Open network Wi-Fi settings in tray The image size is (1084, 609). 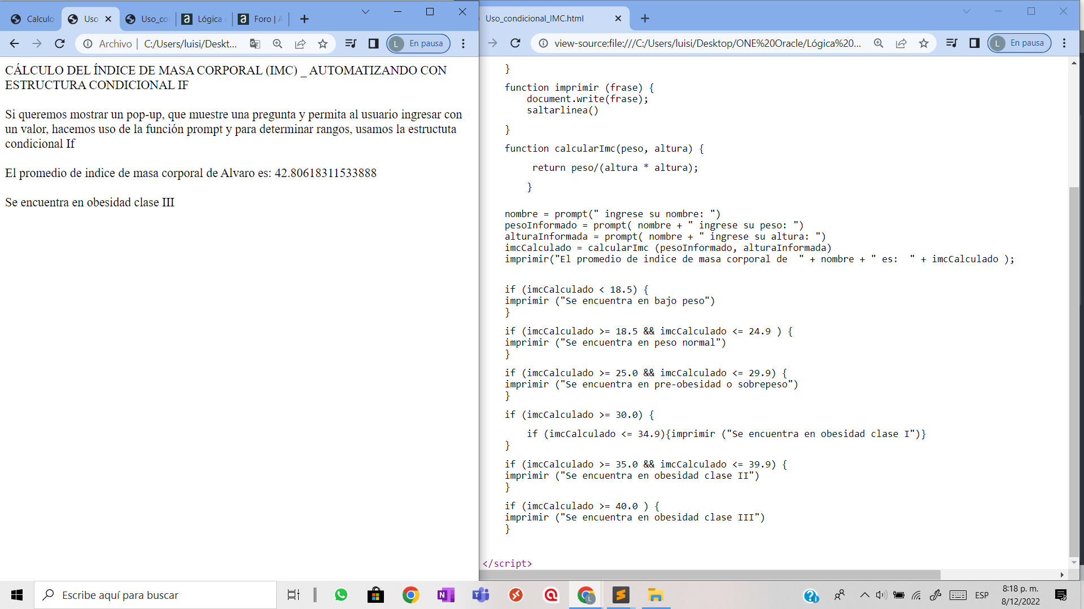coord(916,595)
